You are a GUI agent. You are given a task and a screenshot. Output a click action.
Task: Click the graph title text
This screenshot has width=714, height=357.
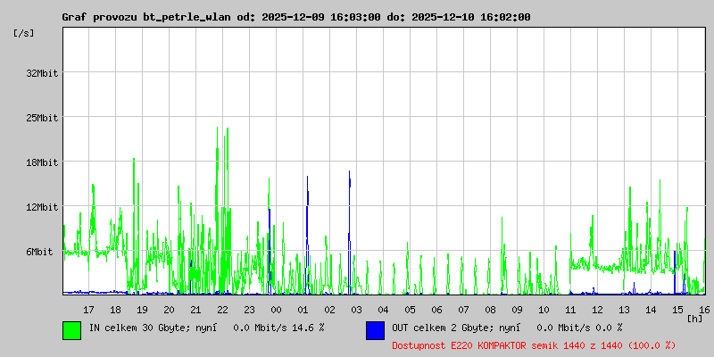pos(295,17)
